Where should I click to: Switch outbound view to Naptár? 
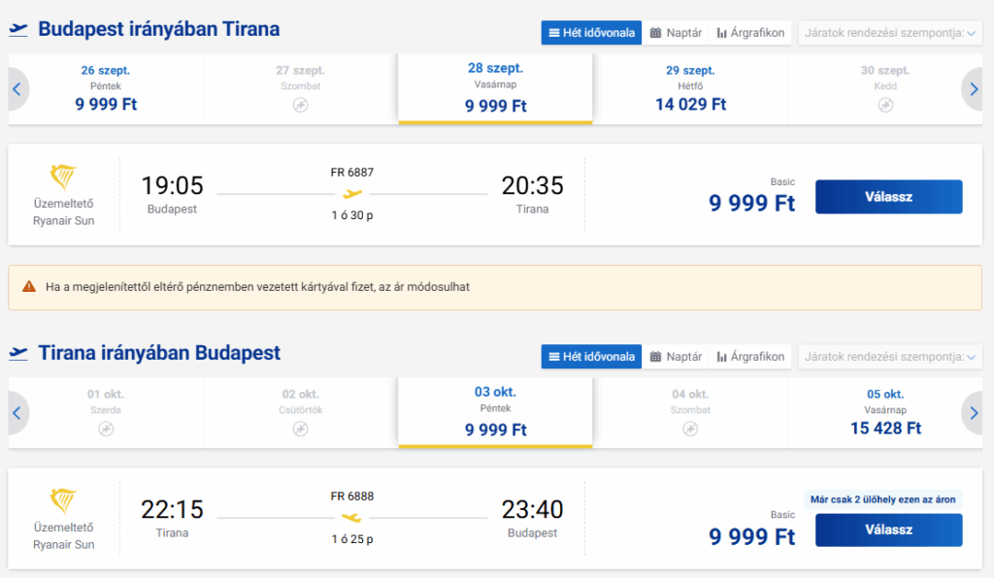pos(676,33)
